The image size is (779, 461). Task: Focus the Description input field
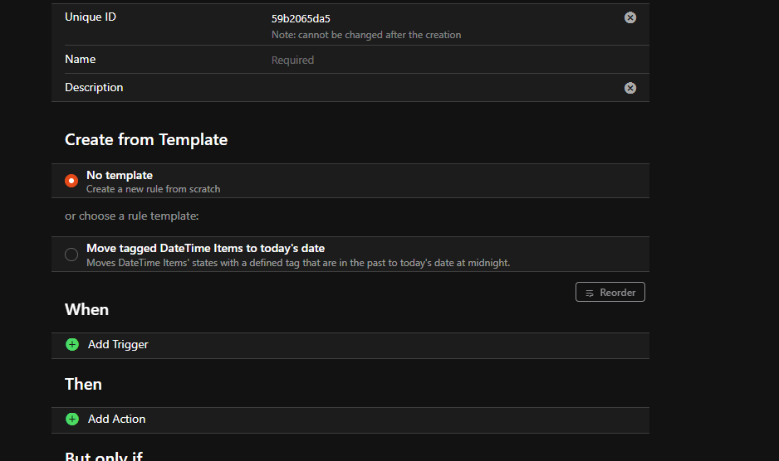pyautogui.click(x=440, y=88)
